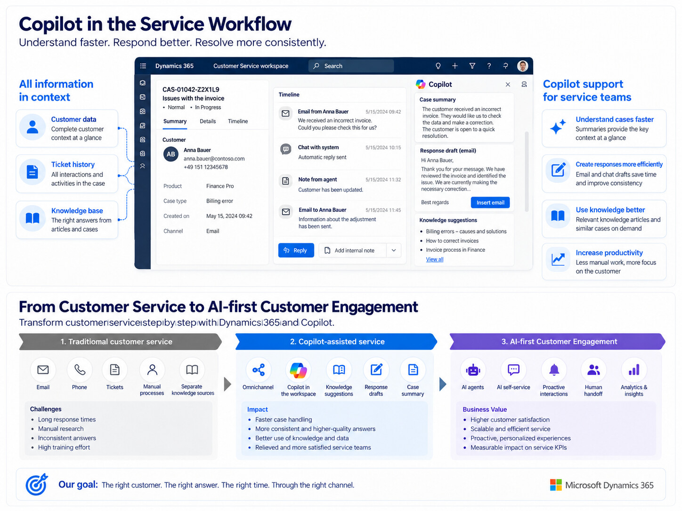Click the envelope icon of Email to Anna Bauer
Viewport: 682px width, 511px height.
click(285, 212)
